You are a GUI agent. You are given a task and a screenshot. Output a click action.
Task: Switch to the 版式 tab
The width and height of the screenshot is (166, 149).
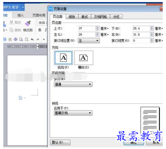click(x=85, y=17)
